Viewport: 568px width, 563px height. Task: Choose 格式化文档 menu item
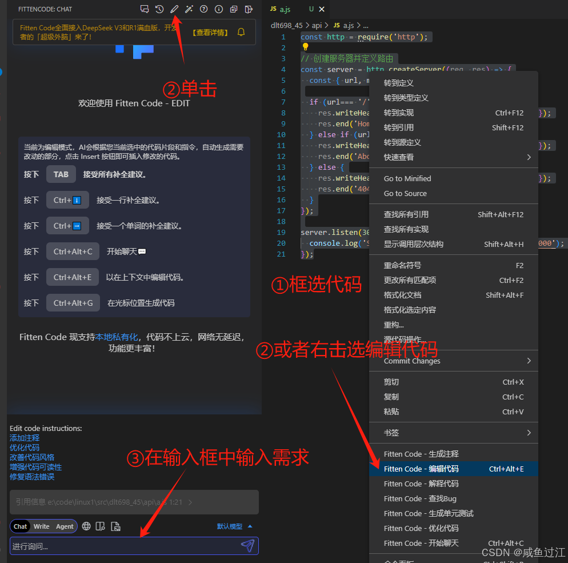454,296
